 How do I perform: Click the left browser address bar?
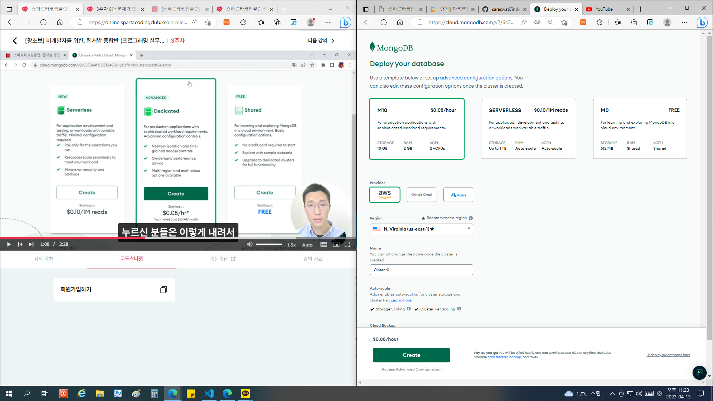(x=137, y=22)
